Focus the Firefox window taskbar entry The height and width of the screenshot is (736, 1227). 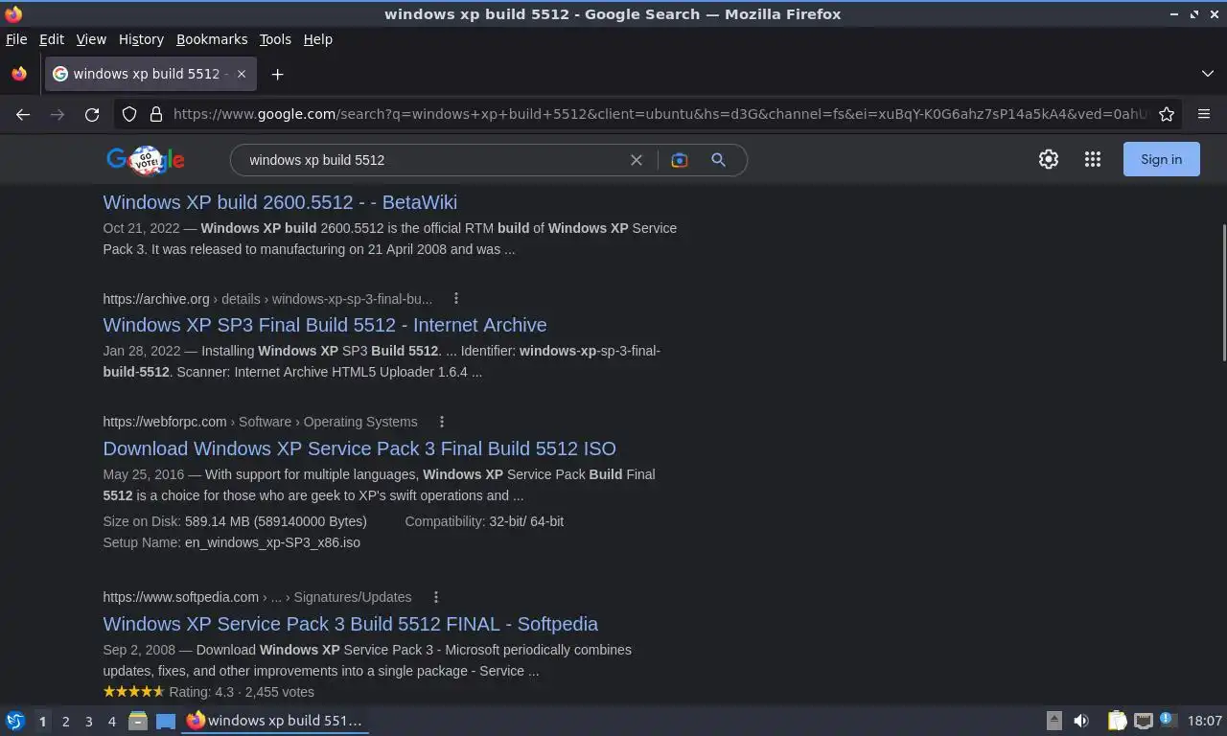click(276, 721)
